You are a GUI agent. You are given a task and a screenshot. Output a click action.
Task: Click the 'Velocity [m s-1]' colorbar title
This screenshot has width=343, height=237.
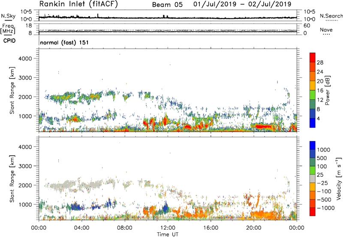[x=338, y=178]
